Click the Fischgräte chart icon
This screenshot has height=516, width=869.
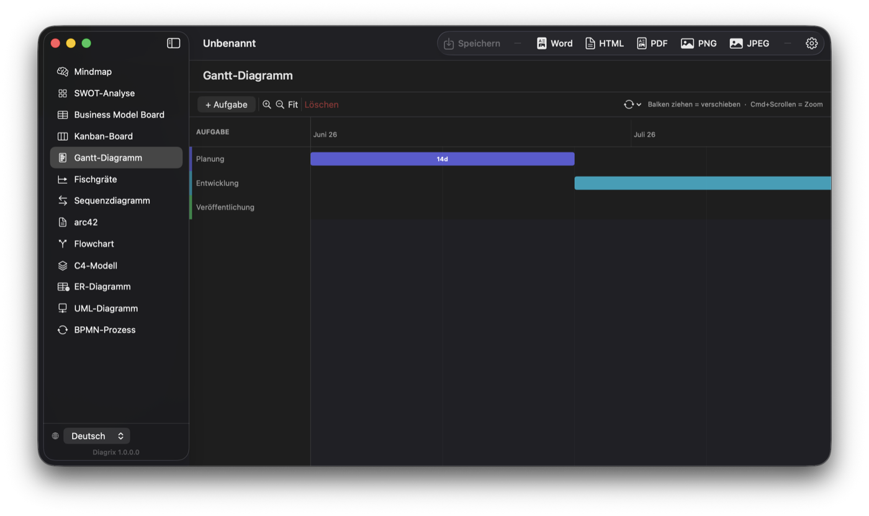(63, 179)
